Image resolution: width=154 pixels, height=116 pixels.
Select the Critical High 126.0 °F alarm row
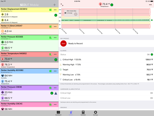point(106,60)
